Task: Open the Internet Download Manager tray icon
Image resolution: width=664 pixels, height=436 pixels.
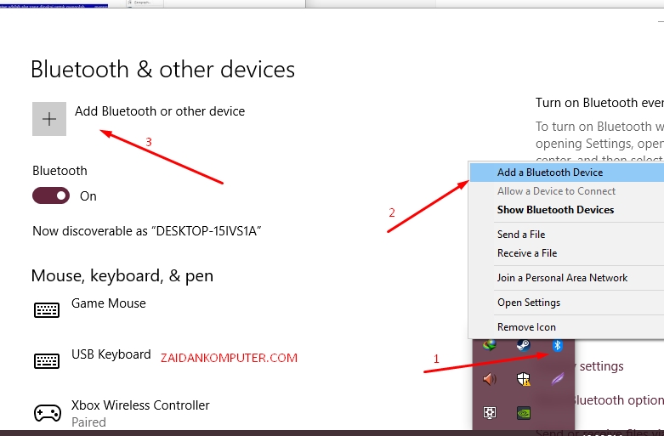Action: [490, 345]
